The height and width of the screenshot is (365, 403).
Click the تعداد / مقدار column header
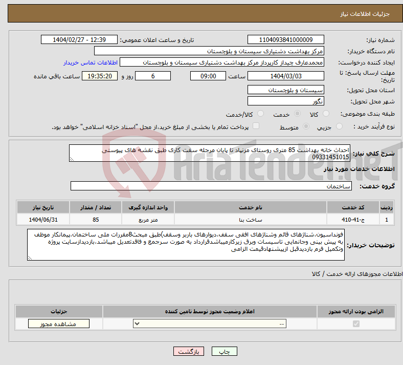point(96,207)
